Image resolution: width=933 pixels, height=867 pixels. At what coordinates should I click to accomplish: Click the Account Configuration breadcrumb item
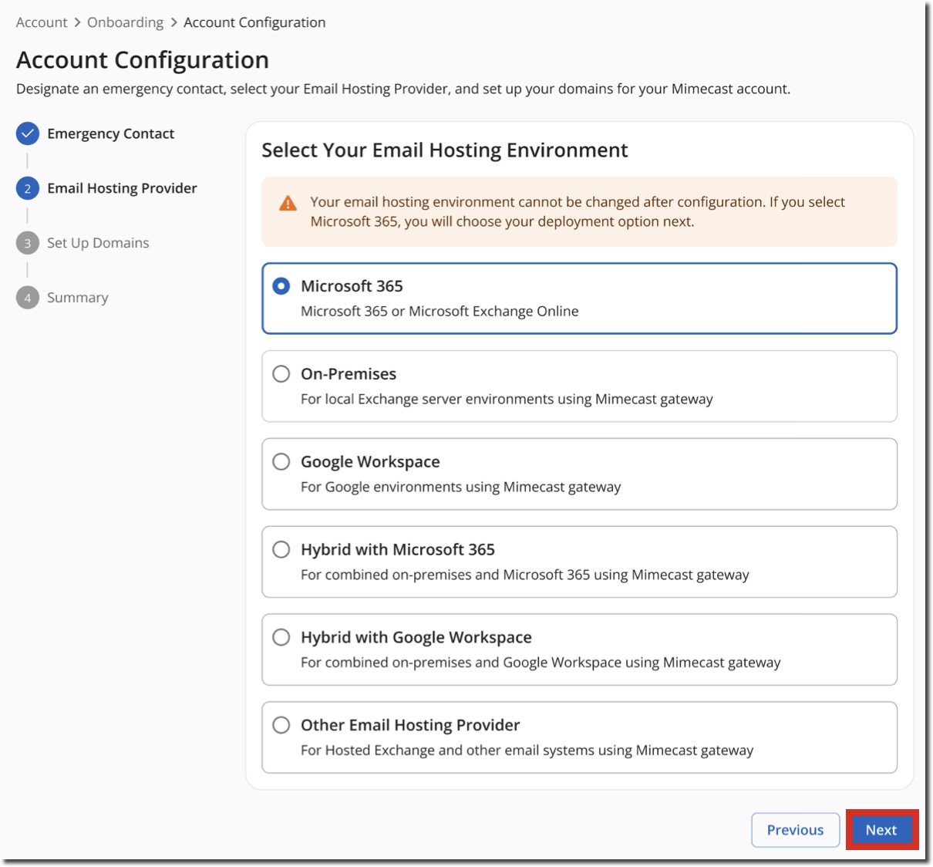(x=255, y=22)
